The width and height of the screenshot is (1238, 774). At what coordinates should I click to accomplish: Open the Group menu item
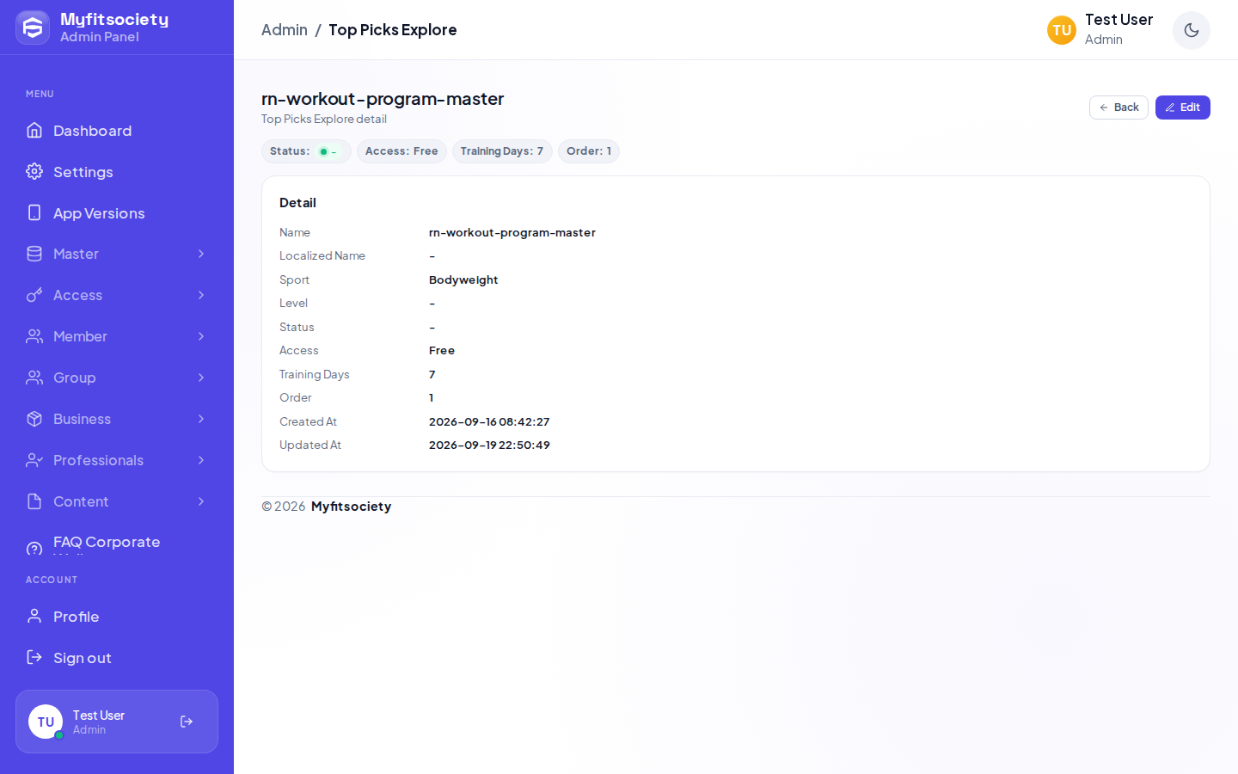[117, 378]
